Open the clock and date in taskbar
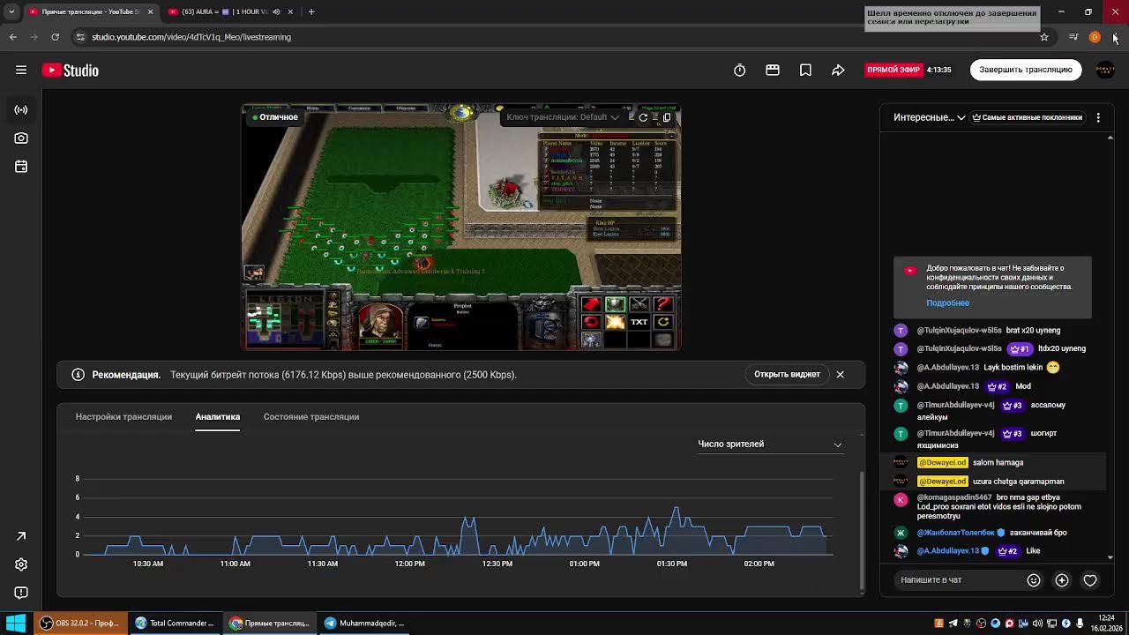This screenshot has height=635, width=1129. (x=1106, y=624)
